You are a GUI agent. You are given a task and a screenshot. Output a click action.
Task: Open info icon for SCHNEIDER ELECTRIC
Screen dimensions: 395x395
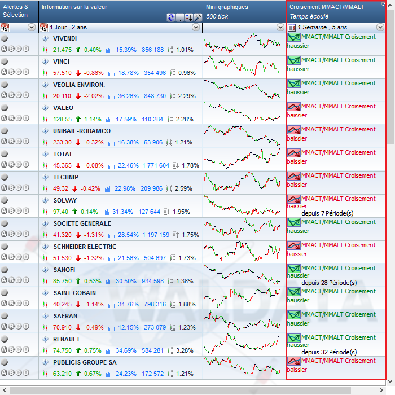pyautogui.click(x=45, y=247)
